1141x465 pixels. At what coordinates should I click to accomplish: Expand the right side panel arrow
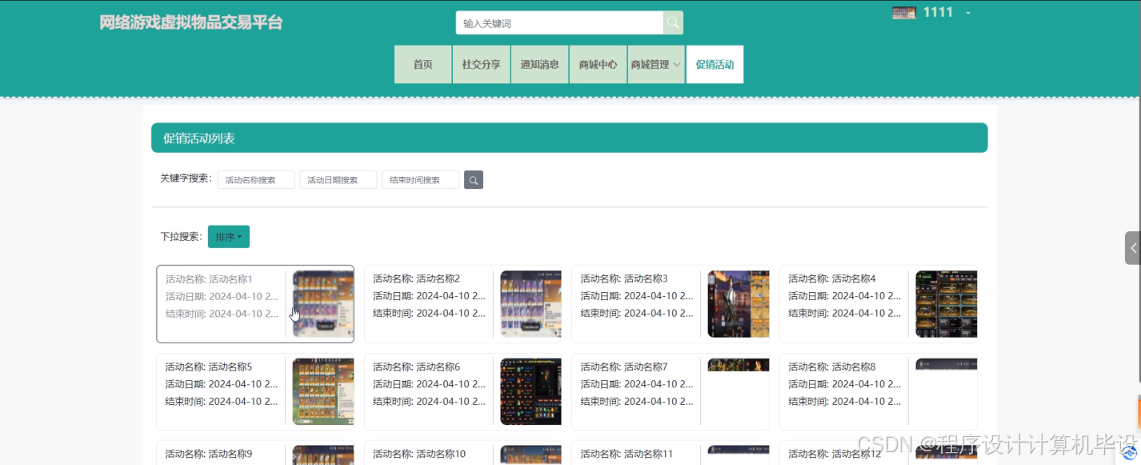pos(1133,248)
